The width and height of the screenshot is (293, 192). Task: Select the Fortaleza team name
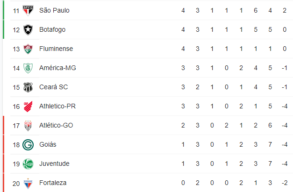click(x=53, y=183)
